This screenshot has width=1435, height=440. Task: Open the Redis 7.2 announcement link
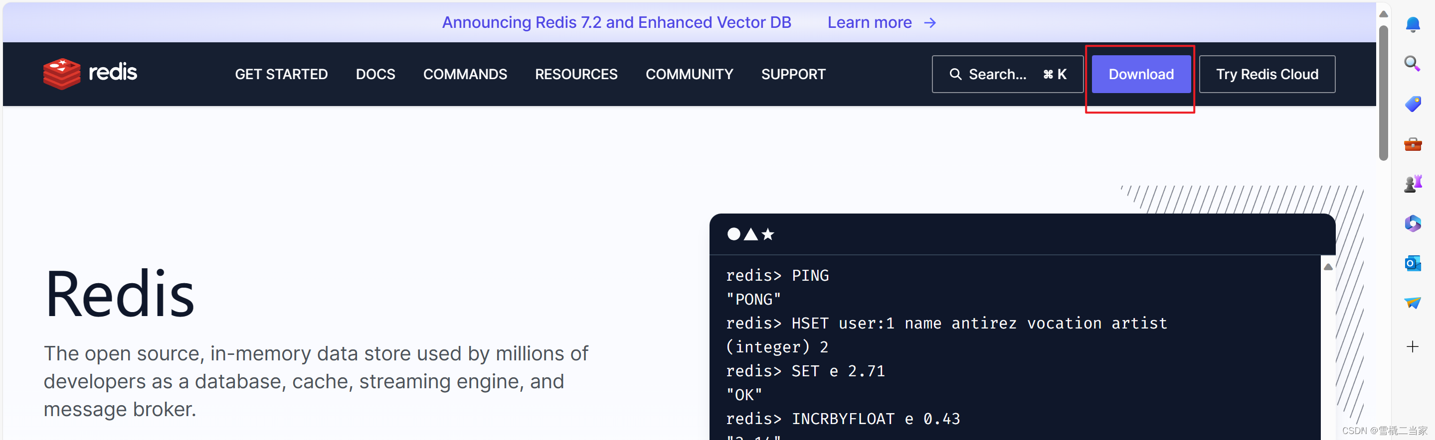point(617,22)
